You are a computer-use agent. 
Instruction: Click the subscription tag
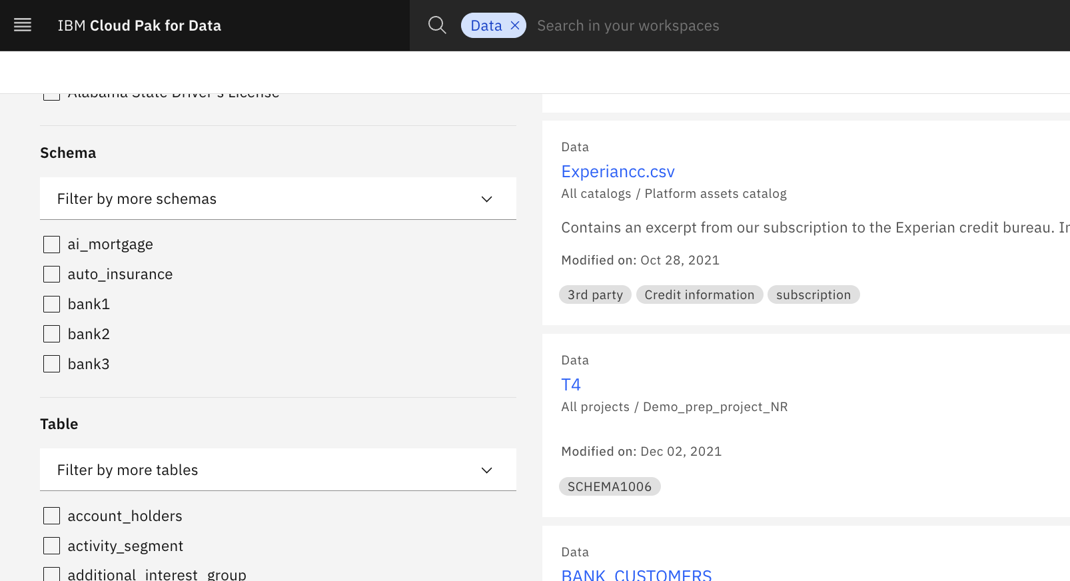click(x=813, y=295)
